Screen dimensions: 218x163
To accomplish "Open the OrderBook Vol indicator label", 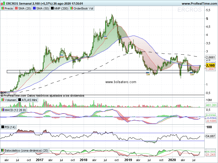I will [x=83, y=8].
